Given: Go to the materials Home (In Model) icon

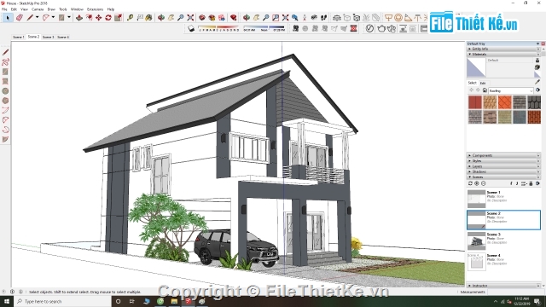Looking at the screenshot, I should tap(485, 90).
